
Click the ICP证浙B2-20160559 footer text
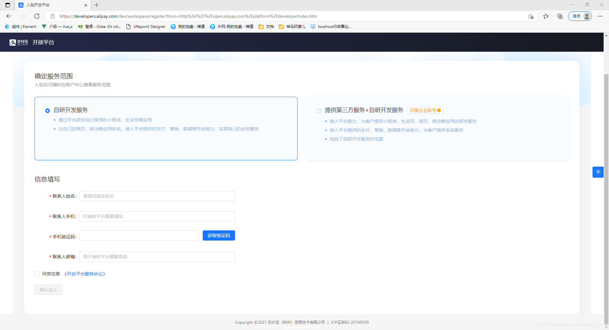350,322
